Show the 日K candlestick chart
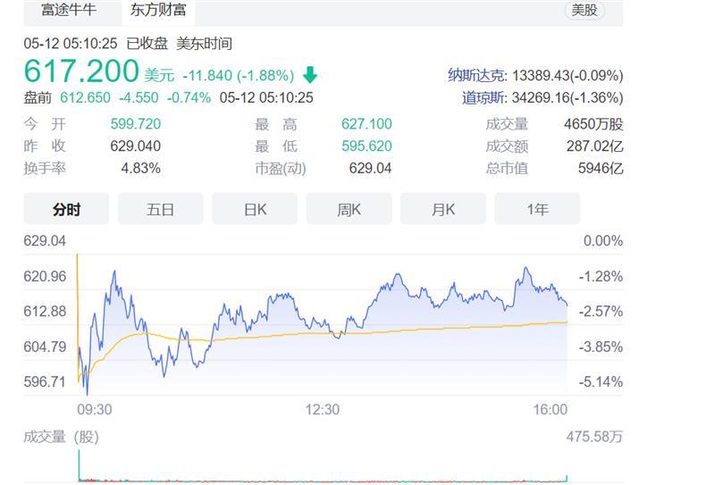This screenshot has height=485, width=715. [x=255, y=209]
